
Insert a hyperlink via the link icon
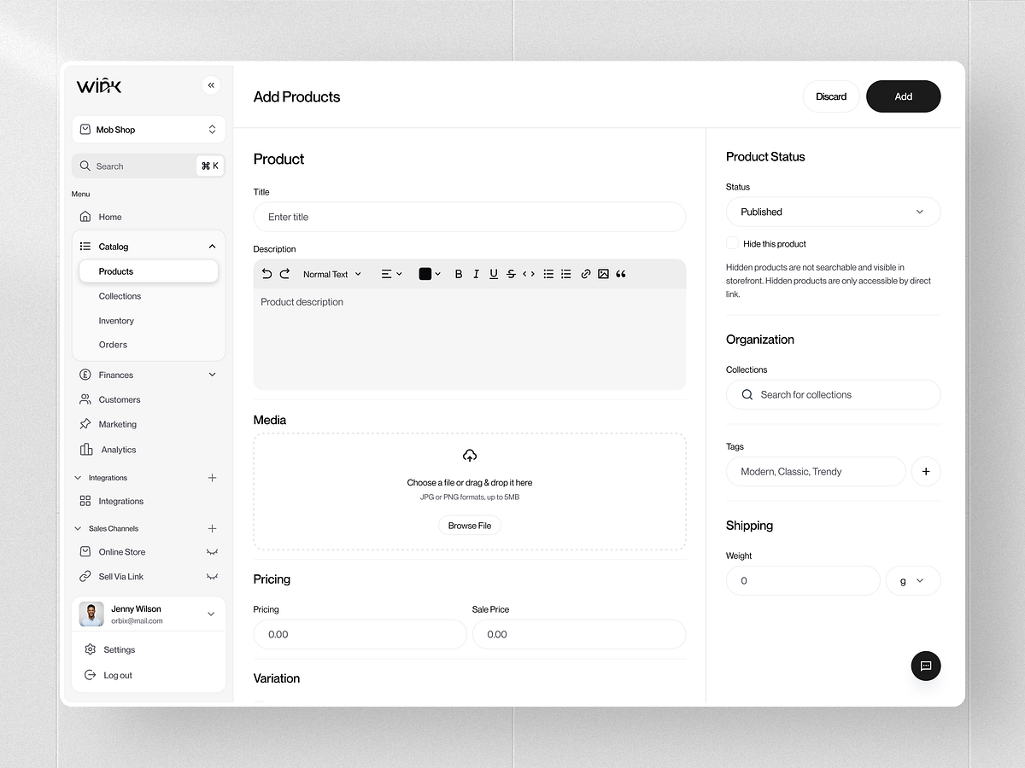pos(585,273)
